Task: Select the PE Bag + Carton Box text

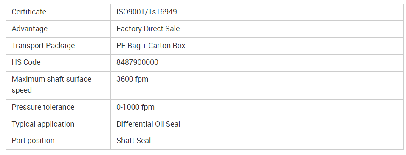Action: click(151, 46)
